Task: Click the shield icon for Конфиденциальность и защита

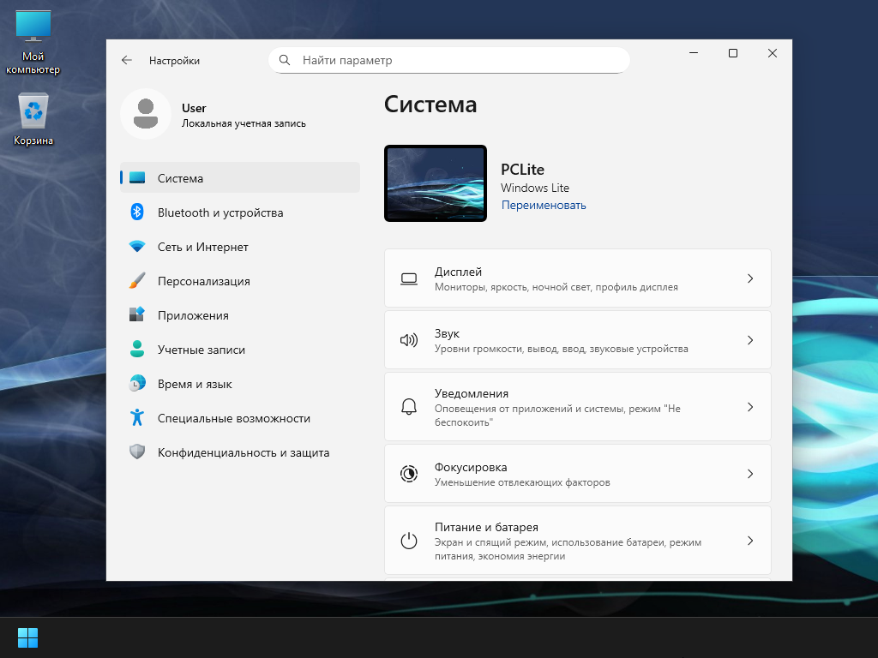Action: [x=137, y=452]
